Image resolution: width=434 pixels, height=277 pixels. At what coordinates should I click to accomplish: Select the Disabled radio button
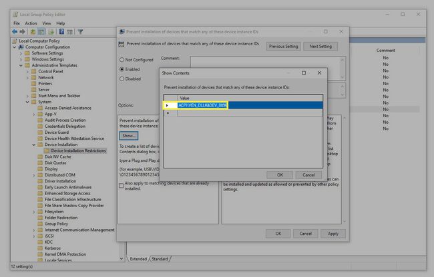coord(122,79)
